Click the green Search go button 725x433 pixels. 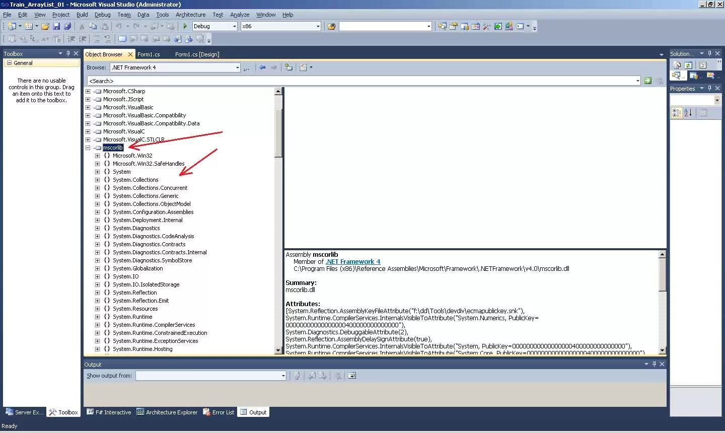click(x=648, y=81)
